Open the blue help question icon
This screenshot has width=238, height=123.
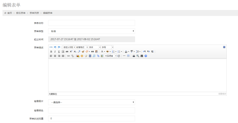coord(146,56)
